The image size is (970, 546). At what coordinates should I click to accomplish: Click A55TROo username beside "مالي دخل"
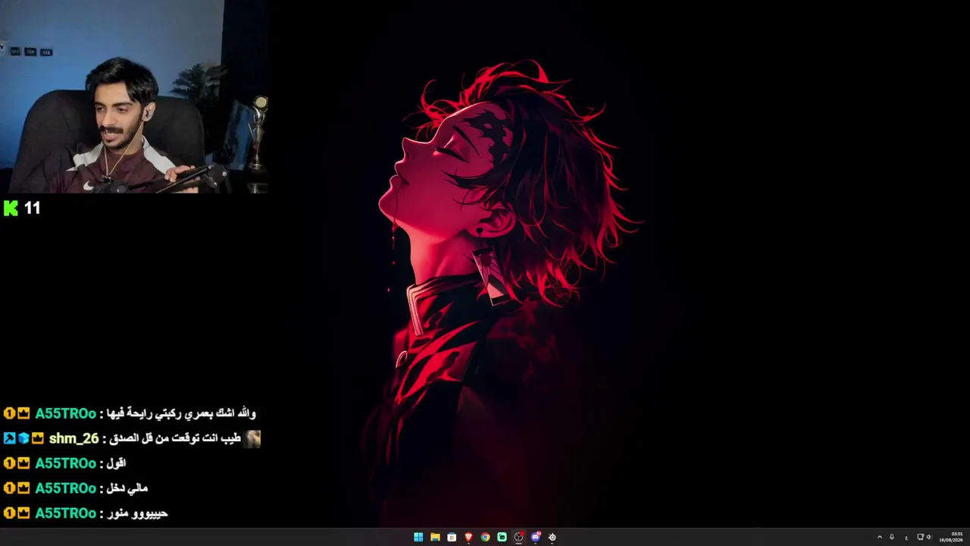65,488
